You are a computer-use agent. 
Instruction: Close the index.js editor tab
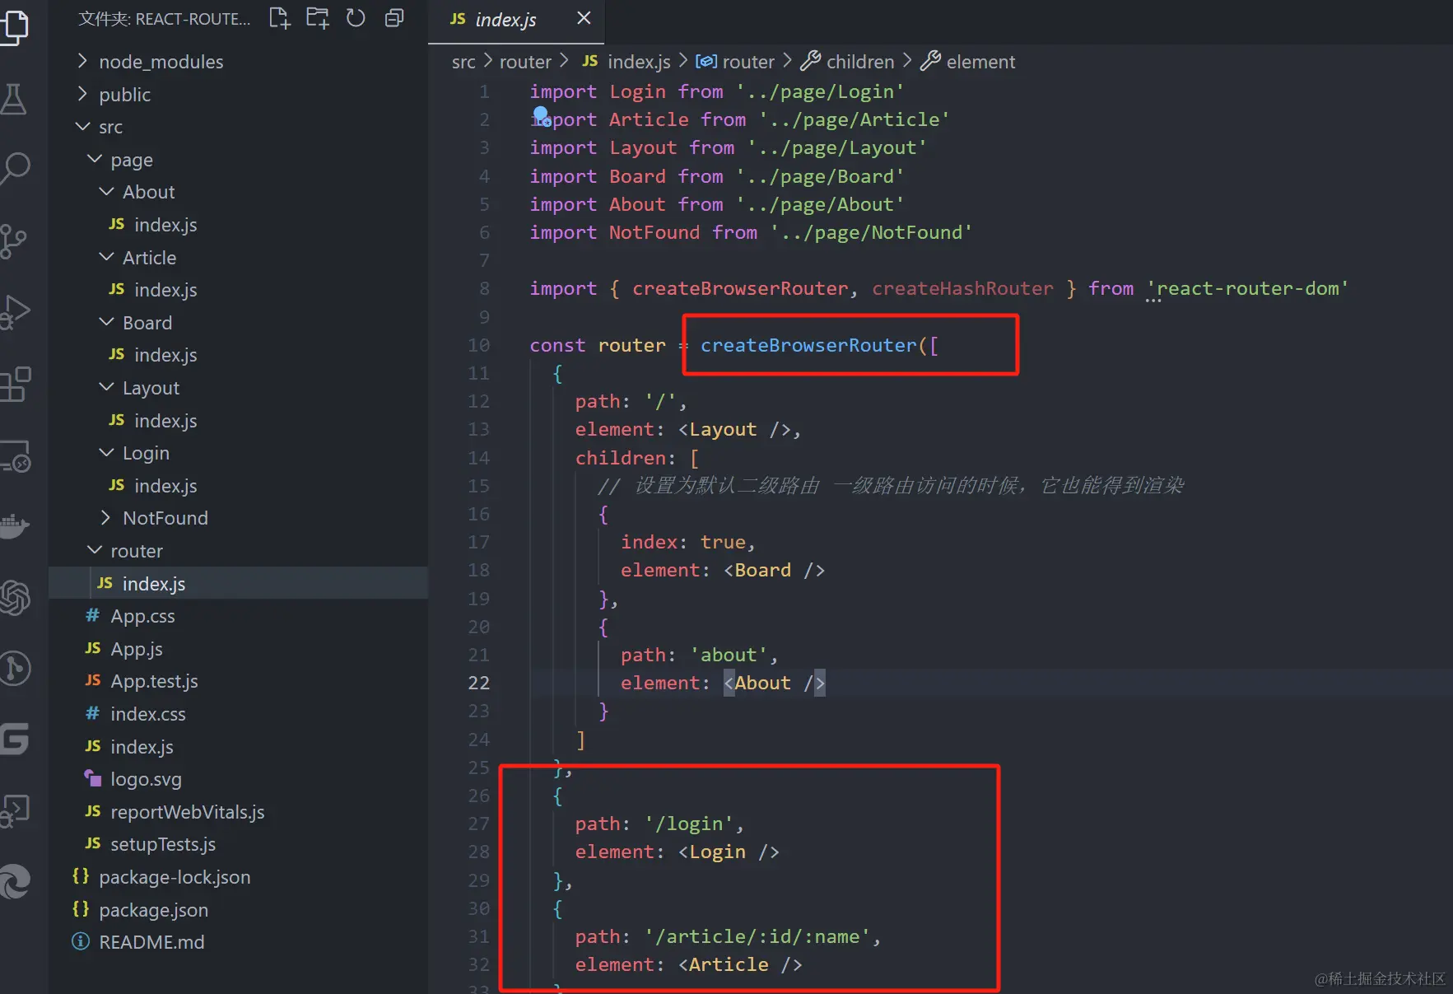584,18
